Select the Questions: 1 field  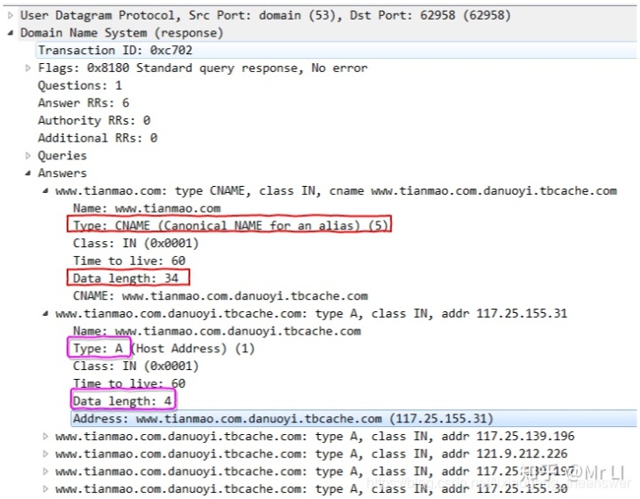coord(80,85)
